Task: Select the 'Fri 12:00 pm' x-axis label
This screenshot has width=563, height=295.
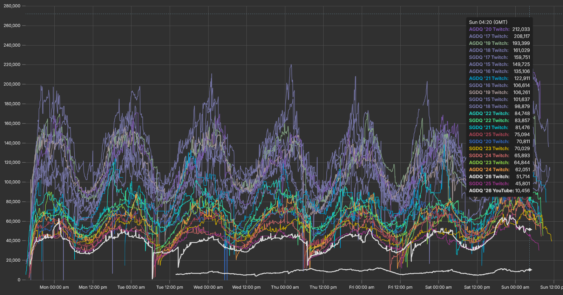Action: (x=400, y=287)
